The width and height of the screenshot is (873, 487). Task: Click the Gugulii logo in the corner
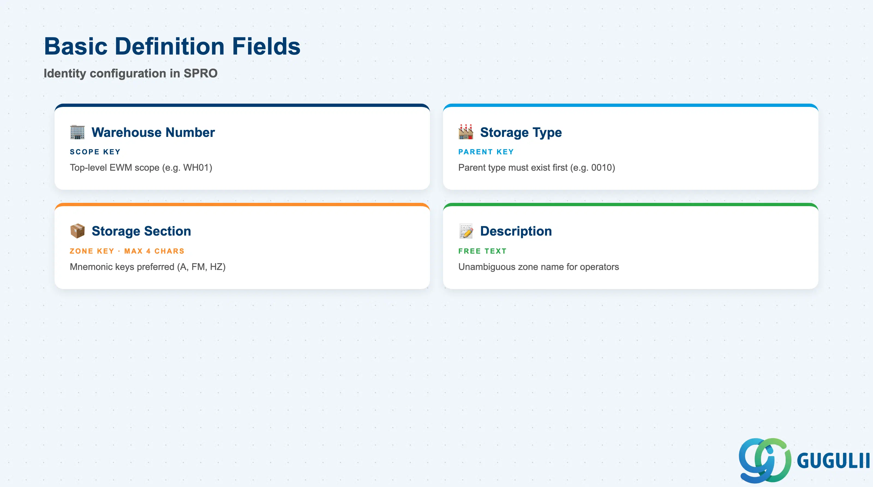click(805, 461)
